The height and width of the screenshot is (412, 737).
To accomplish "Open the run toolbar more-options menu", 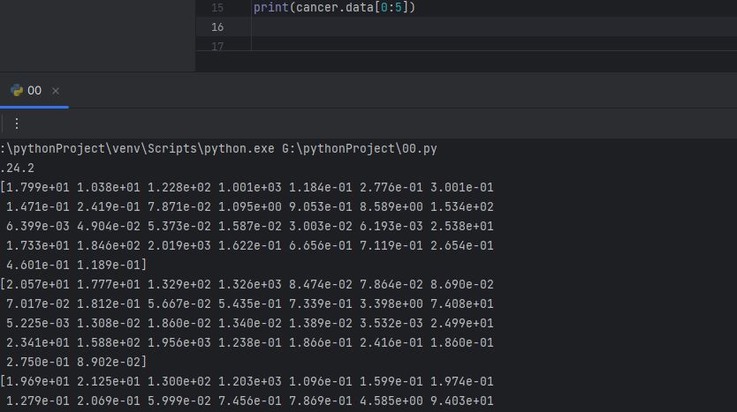I will (x=17, y=124).
